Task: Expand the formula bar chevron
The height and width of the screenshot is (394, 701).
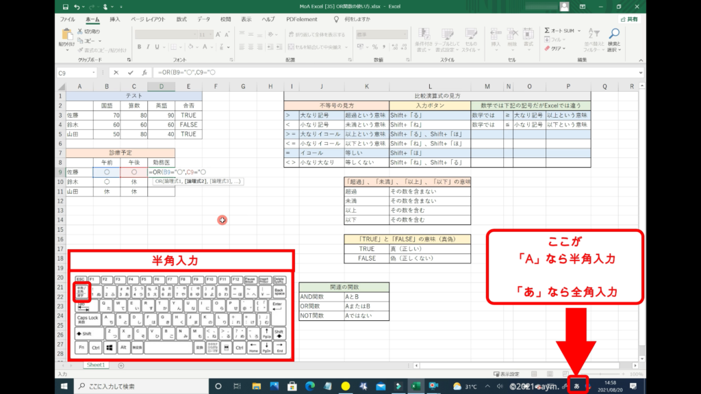Action: tap(640, 73)
